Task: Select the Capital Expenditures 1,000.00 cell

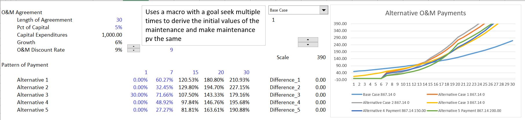Action: (x=112, y=35)
